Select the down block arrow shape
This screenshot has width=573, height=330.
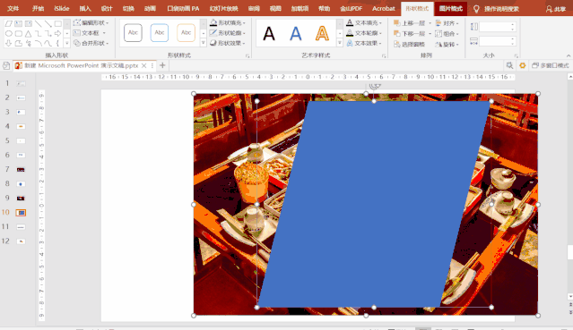(x=8, y=44)
